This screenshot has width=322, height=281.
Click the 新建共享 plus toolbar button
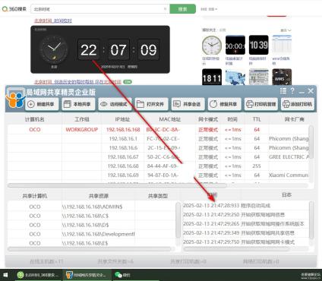(42, 104)
